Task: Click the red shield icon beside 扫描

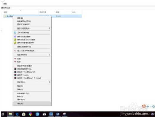Action: tap(15, 59)
